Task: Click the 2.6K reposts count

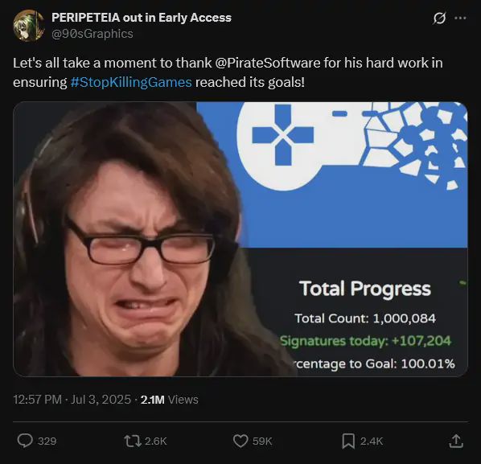Action: (155, 441)
